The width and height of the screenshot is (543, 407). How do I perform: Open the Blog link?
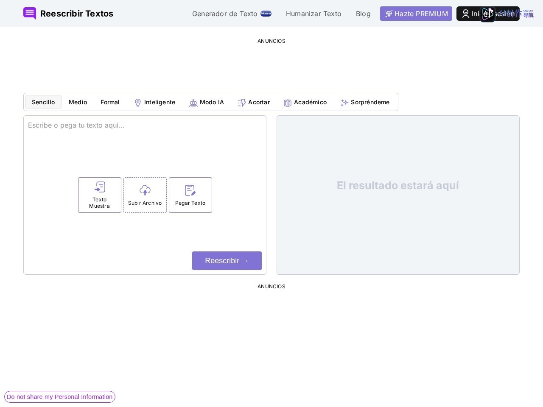point(363,14)
